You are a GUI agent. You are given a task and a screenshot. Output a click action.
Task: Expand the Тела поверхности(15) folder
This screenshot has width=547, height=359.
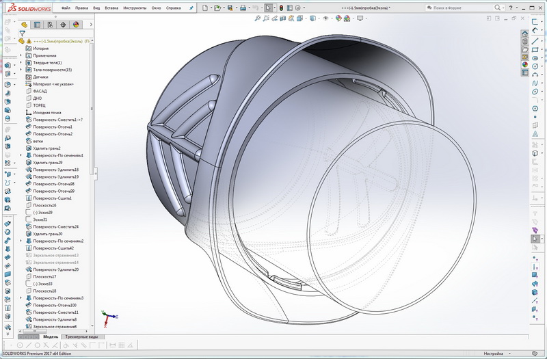click(x=21, y=70)
